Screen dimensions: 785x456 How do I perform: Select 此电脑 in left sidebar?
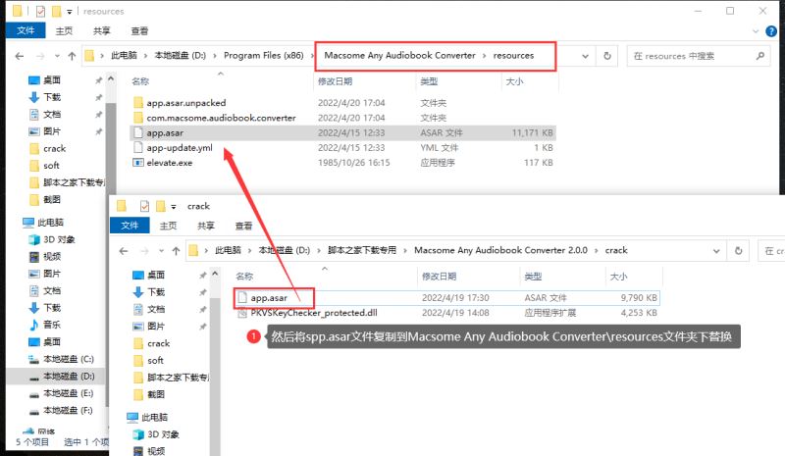click(51, 223)
